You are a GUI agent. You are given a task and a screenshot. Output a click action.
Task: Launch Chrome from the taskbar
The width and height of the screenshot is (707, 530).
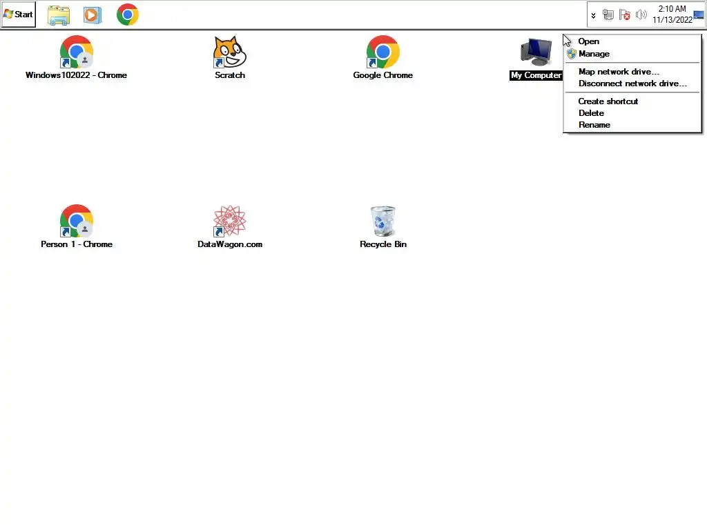128,14
